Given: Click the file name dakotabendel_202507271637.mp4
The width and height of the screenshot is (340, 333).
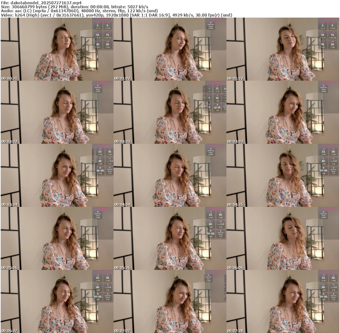Looking at the screenshot, I should (x=46, y=3).
